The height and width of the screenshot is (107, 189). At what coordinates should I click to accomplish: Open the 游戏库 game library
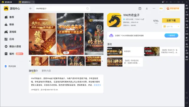[11, 32]
